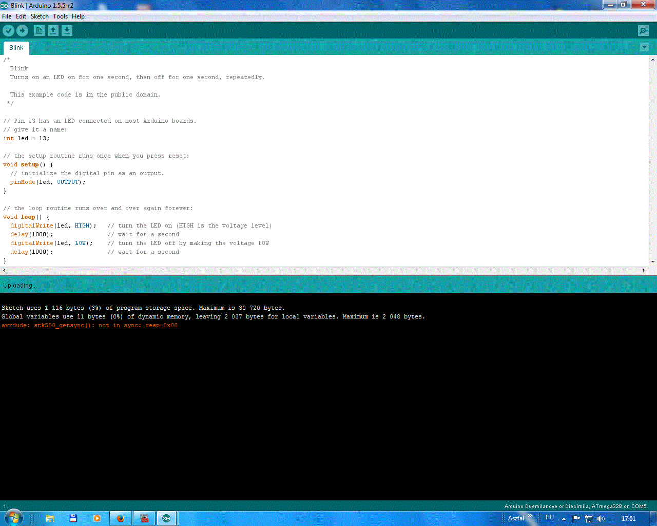This screenshot has height=526, width=657.
Task: Click the volume speaker tray icon
Action: [601, 519]
